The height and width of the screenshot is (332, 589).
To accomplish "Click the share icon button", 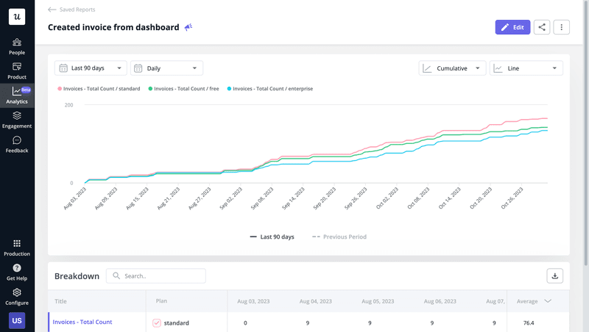I will [542, 27].
